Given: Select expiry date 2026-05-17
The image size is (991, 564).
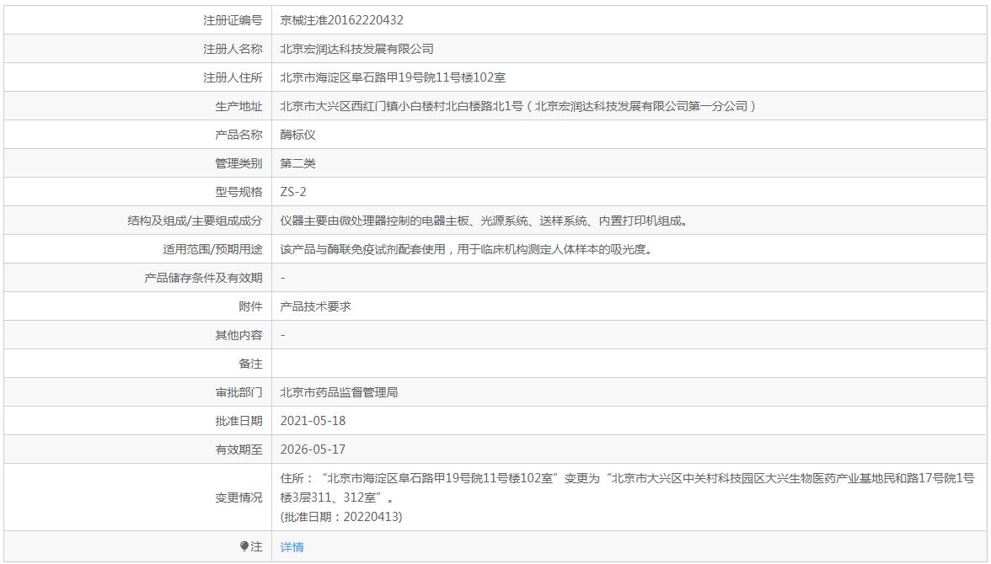Looking at the screenshot, I should click(313, 449).
